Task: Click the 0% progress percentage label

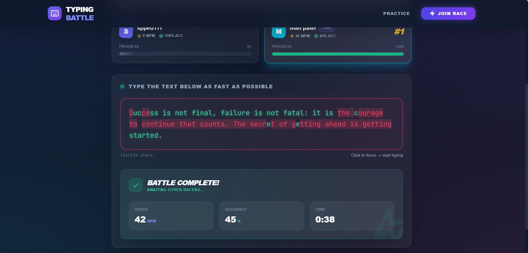Action: tap(249, 47)
